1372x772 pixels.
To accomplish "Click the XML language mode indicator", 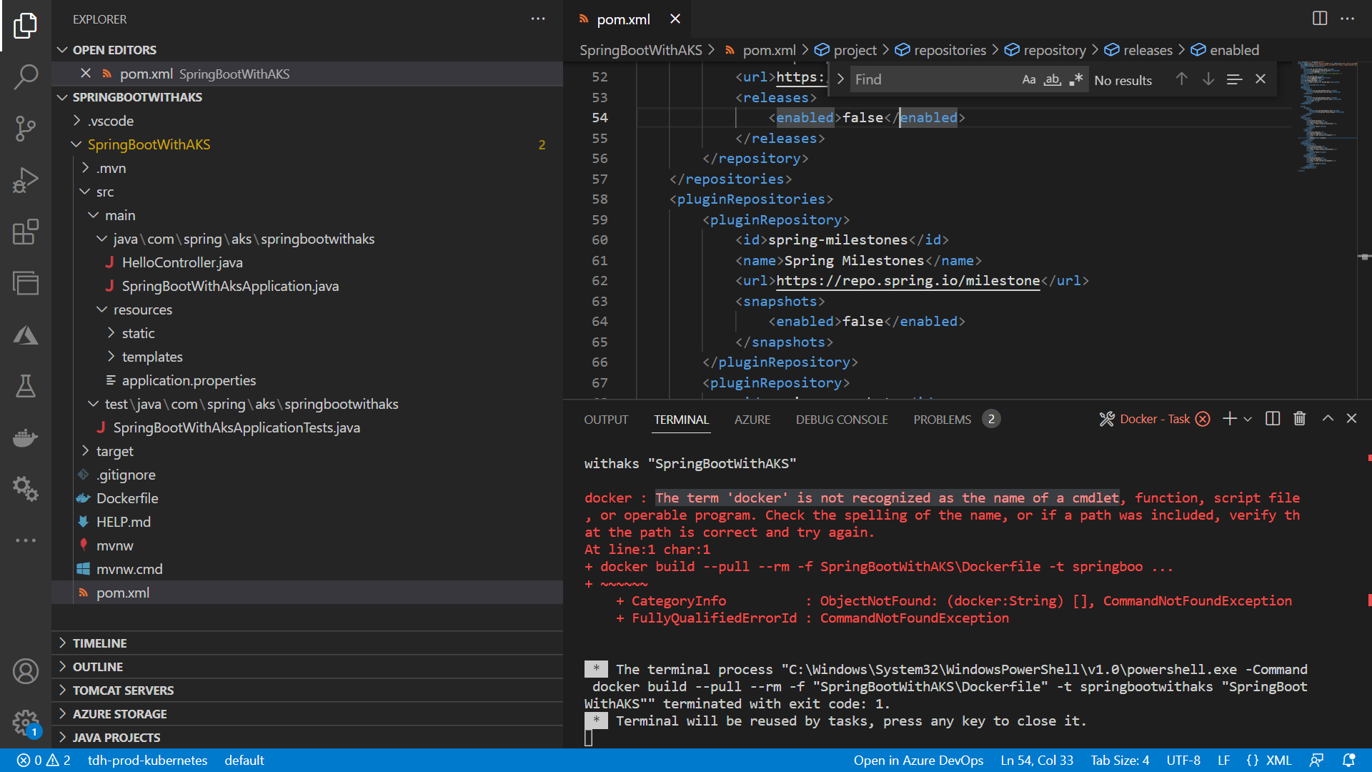I will tap(1279, 761).
